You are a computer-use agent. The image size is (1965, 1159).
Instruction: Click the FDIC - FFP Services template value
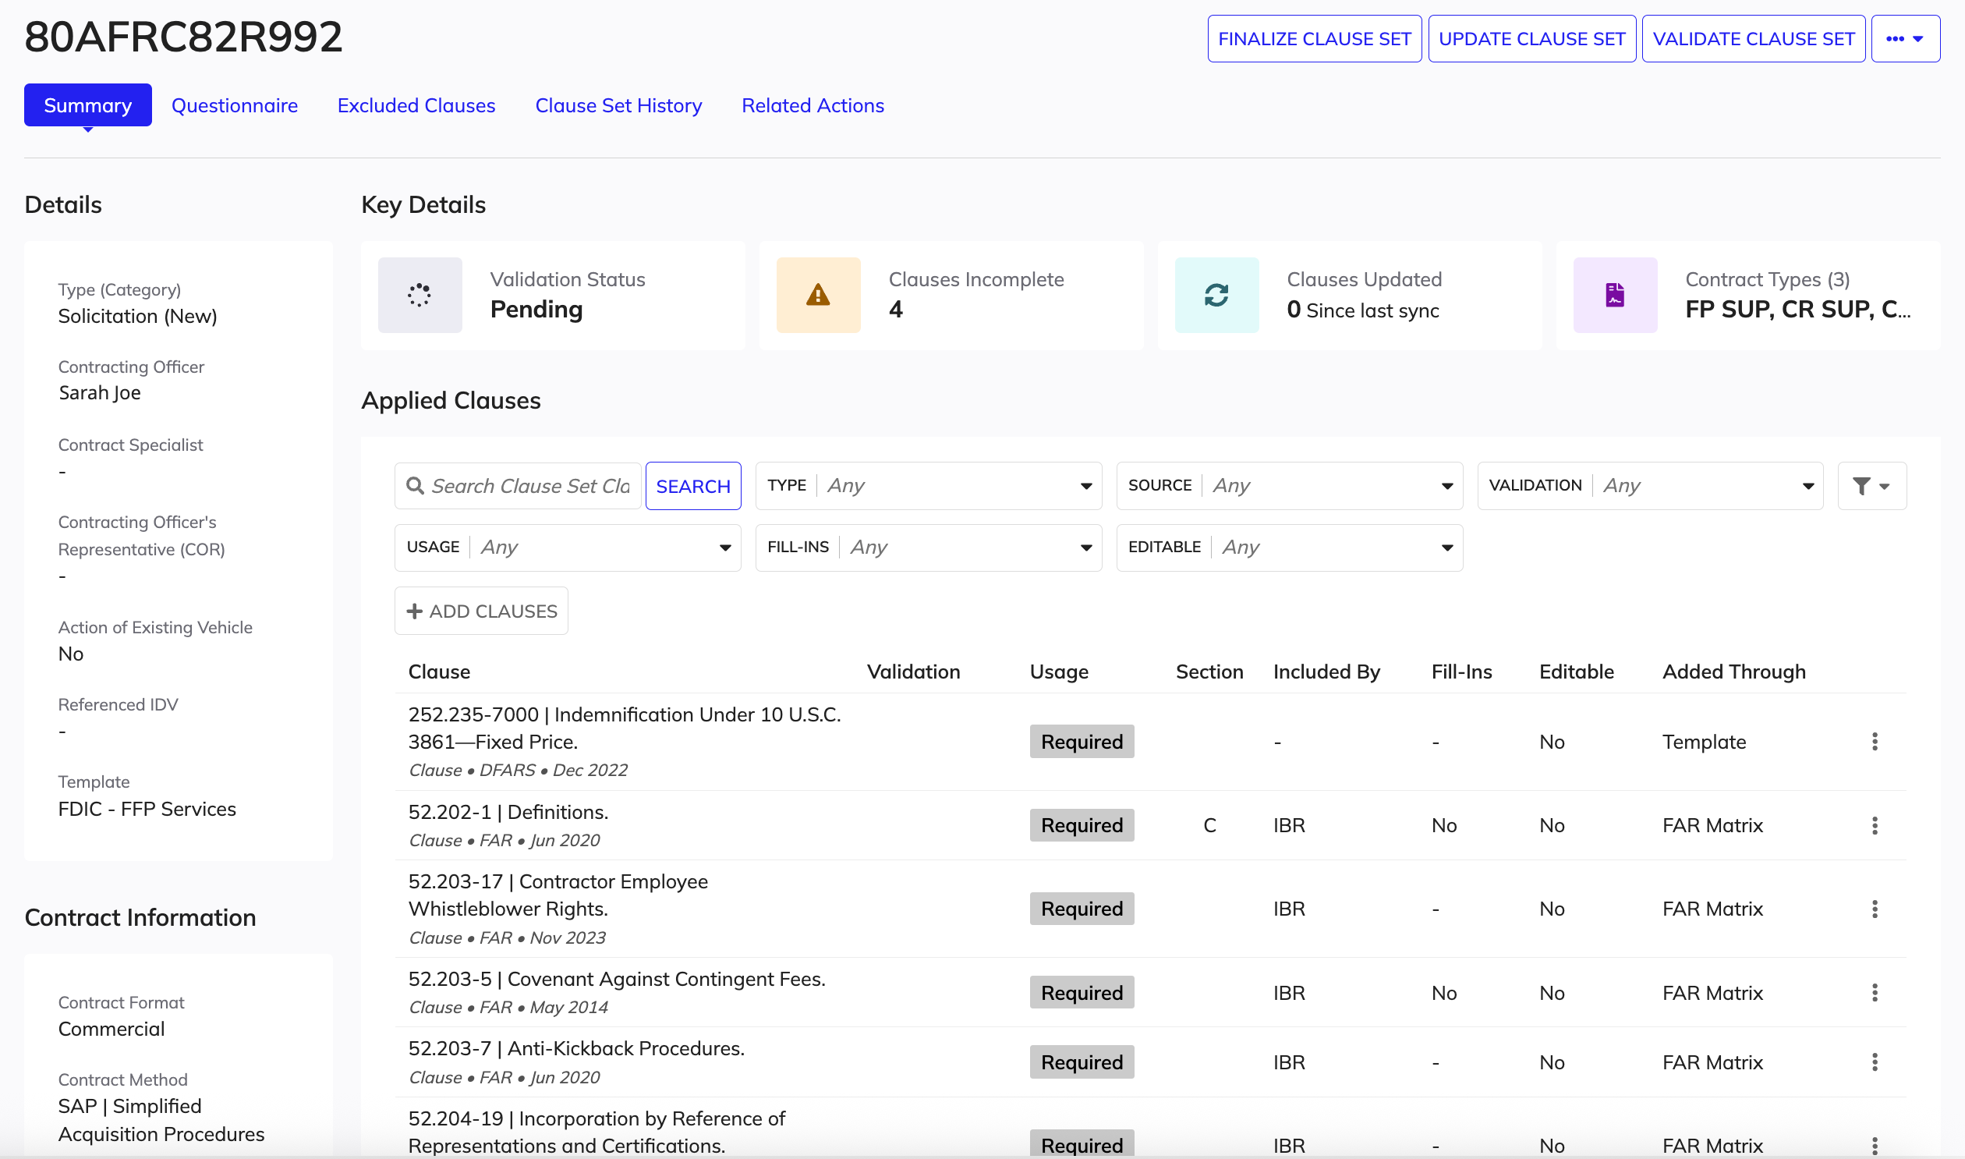(147, 809)
